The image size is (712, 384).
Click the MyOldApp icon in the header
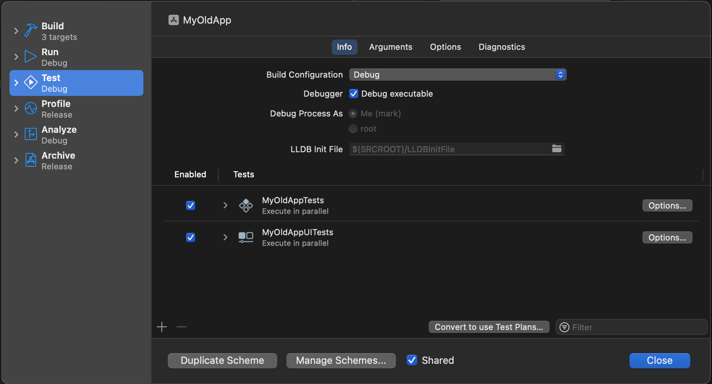point(173,20)
